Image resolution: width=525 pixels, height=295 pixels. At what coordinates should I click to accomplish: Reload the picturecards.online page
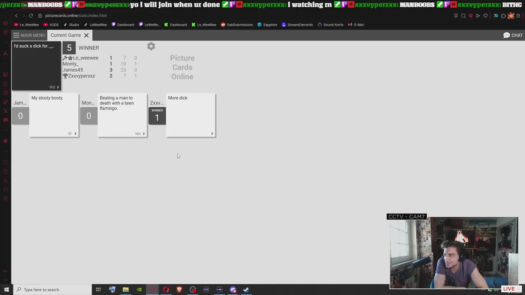[31, 16]
